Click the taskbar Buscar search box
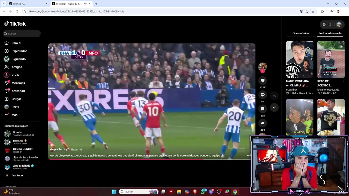 click(139, 192)
